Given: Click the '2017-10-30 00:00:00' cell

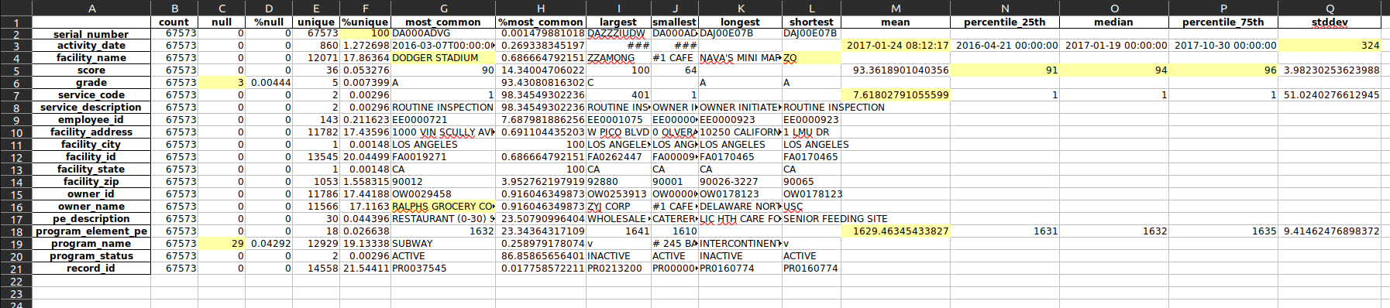Looking at the screenshot, I should click(1223, 46).
